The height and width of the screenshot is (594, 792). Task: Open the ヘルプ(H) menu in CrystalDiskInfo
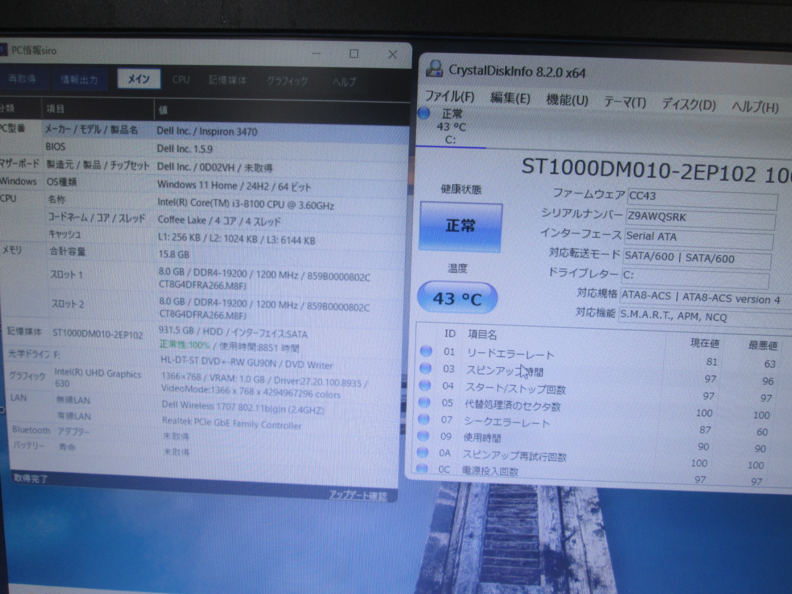coord(755,106)
